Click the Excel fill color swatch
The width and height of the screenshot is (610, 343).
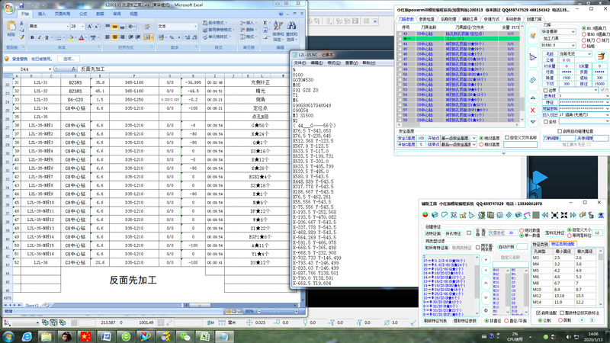(71, 37)
